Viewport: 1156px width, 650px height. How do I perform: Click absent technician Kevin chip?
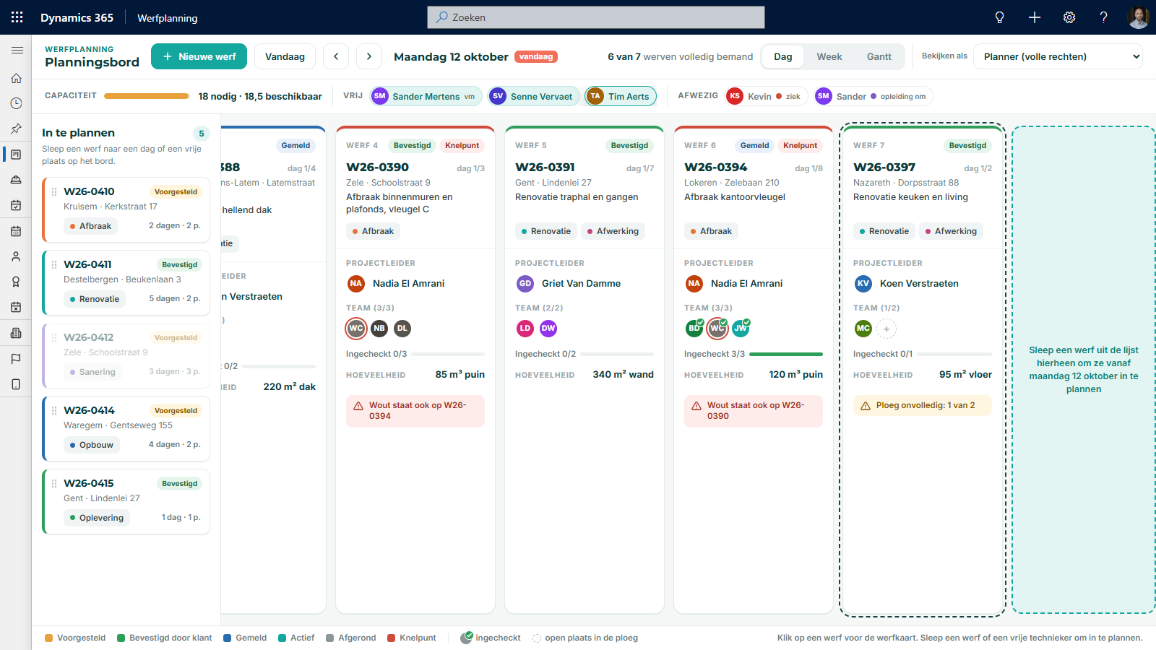(765, 96)
